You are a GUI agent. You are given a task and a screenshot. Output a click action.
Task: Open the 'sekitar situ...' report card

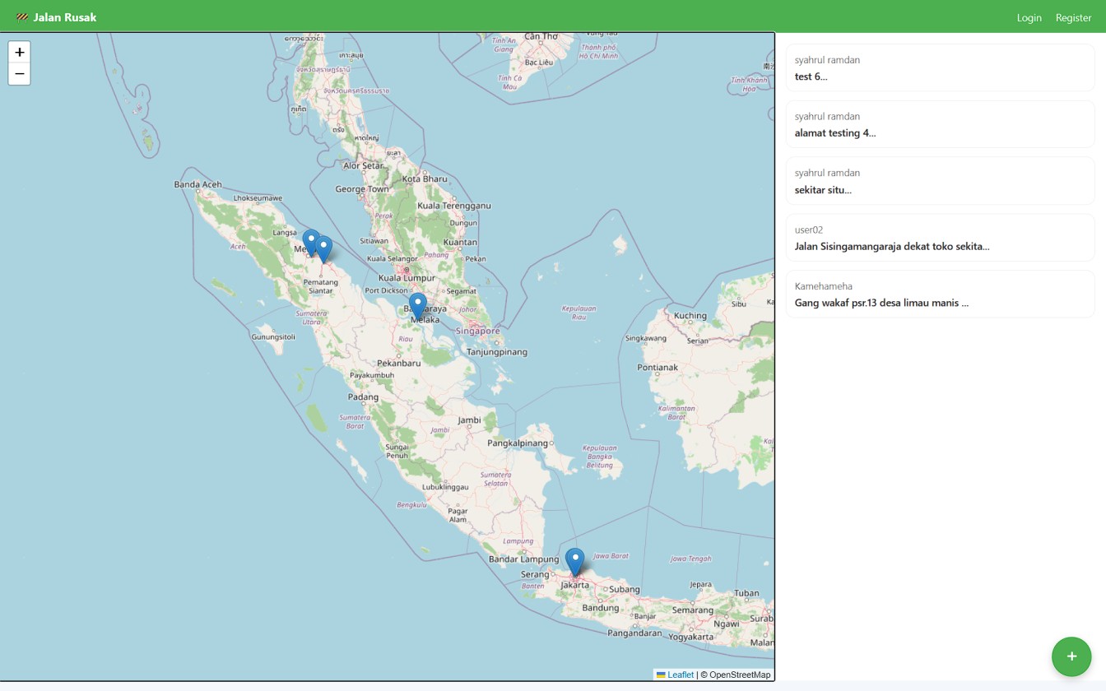[x=940, y=181]
